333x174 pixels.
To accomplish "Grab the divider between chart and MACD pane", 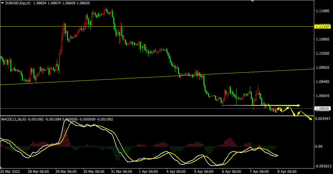I will click(156, 116).
